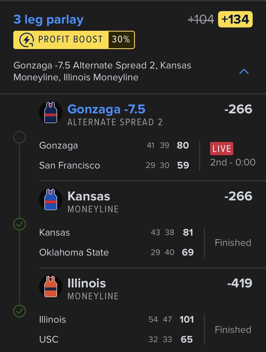Select the Kansas Moneyline leg heading

(89, 196)
